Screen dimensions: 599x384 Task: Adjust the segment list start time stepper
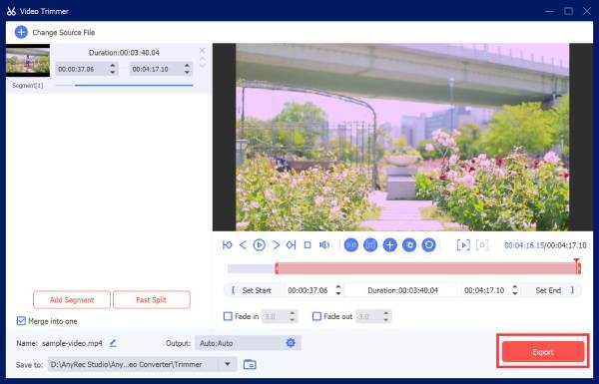pyautogui.click(x=112, y=69)
